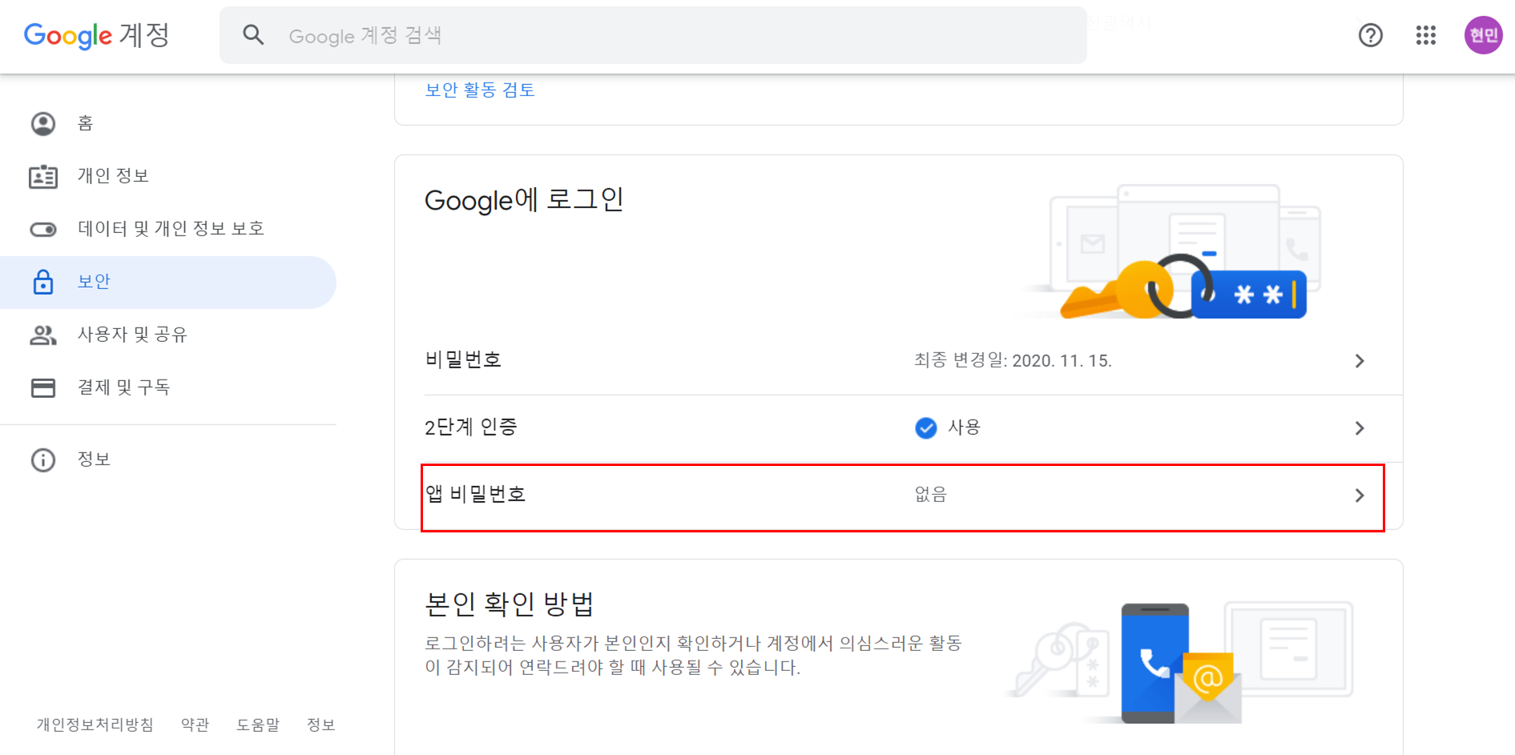The height and width of the screenshot is (755, 1515).
Task: Open 도움말 footer link
Action: [x=258, y=725]
